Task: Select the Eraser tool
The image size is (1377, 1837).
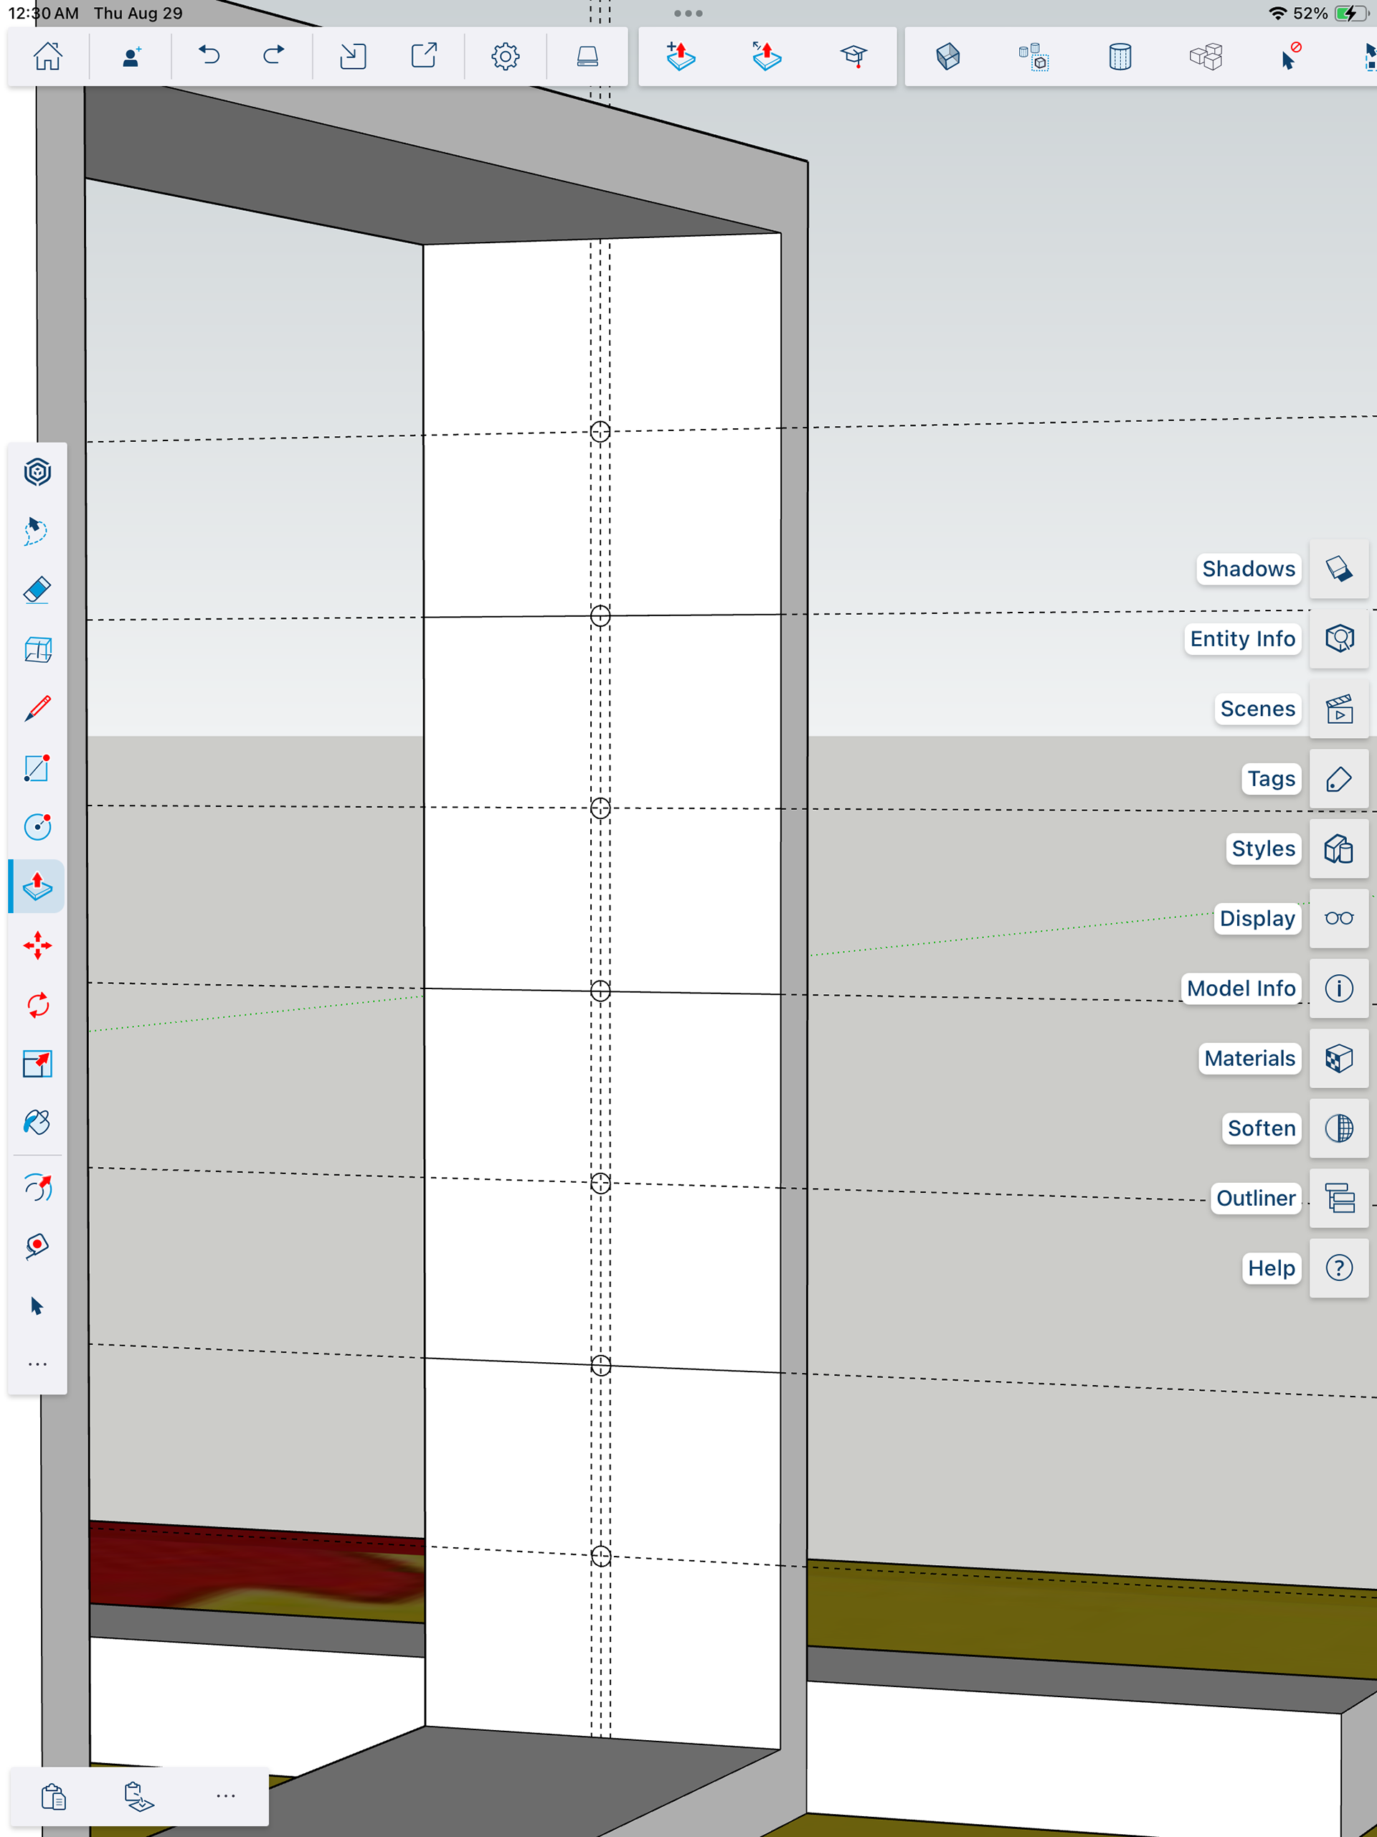Action: 37,590
